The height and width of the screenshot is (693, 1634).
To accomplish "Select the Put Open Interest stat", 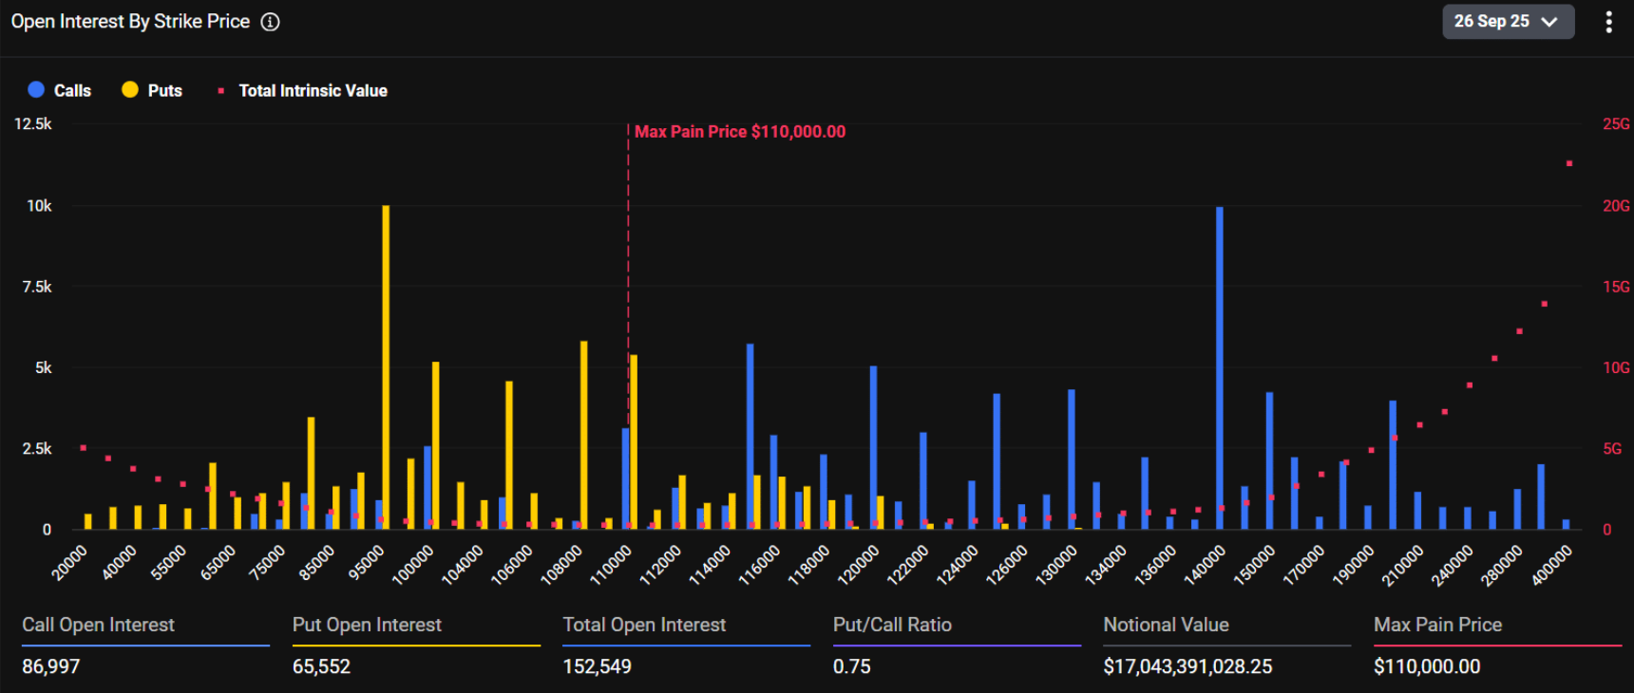I will [x=367, y=625].
